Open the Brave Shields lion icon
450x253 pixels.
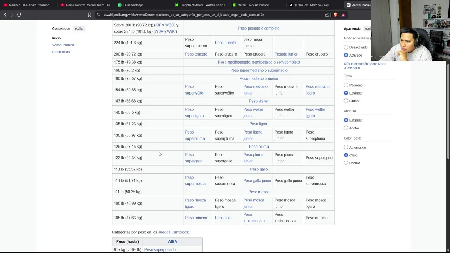pyautogui.click(x=335, y=15)
